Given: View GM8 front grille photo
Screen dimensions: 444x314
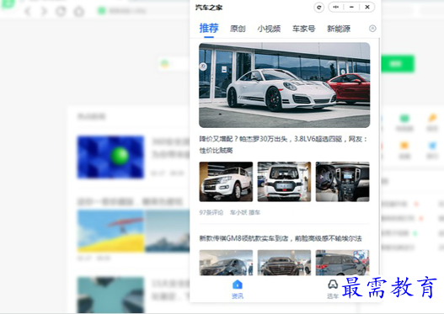Looking at the screenshot, I should pos(284,263).
